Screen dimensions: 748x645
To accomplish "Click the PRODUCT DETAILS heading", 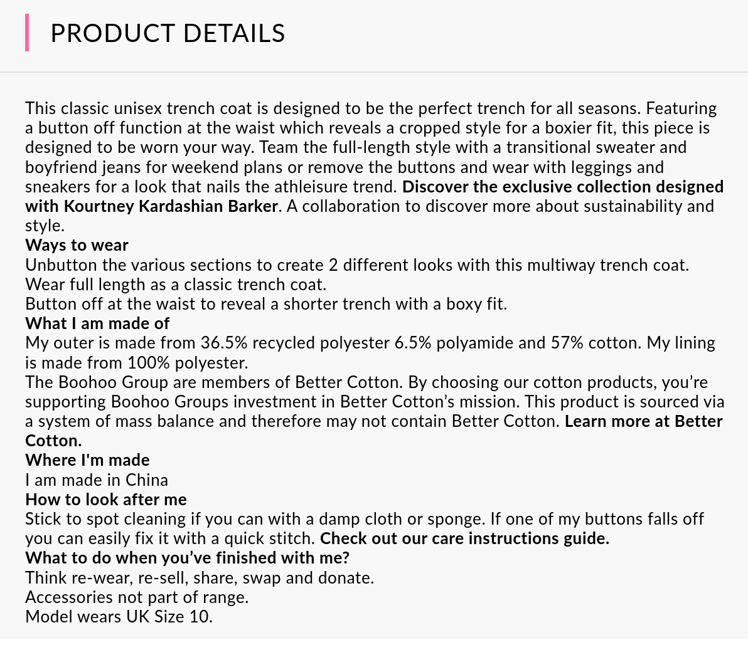I will click(x=168, y=33).
